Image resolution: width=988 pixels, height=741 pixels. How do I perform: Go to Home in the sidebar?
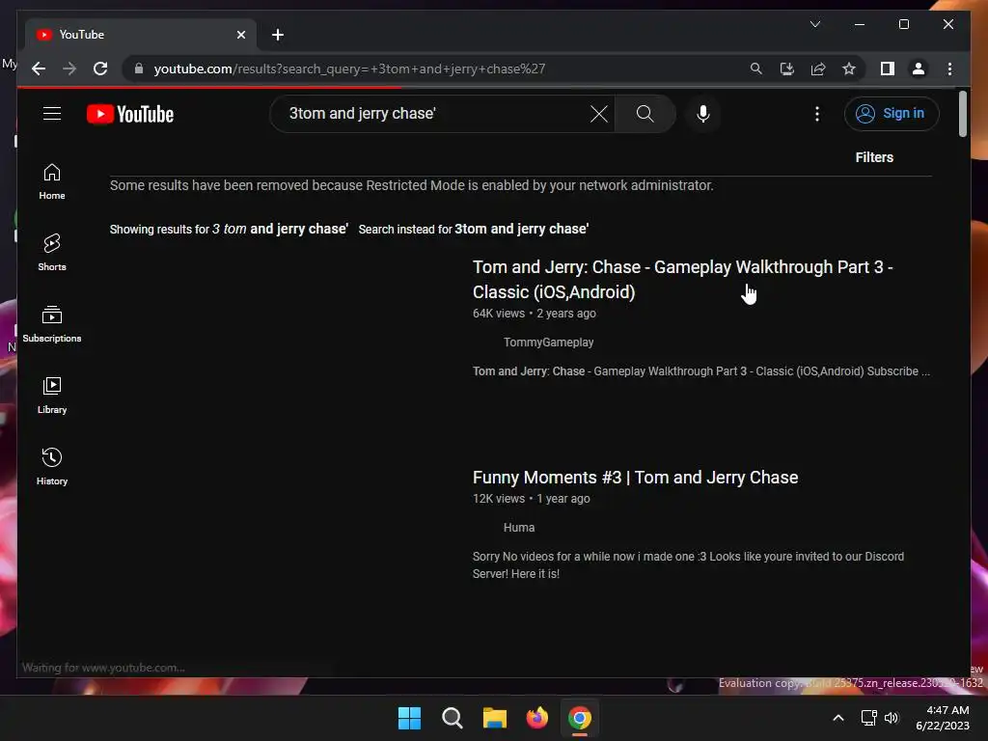coord(52,181)
